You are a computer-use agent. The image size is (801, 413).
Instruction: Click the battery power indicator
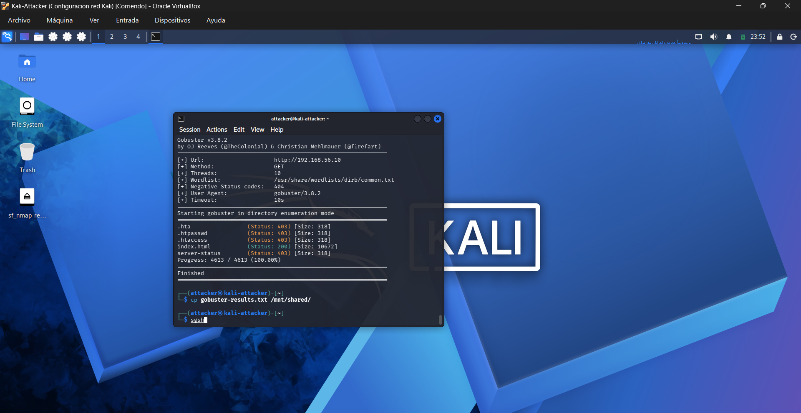coord(743,37)
